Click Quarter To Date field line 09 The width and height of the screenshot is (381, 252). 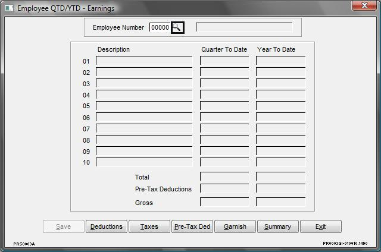[224, 151]
